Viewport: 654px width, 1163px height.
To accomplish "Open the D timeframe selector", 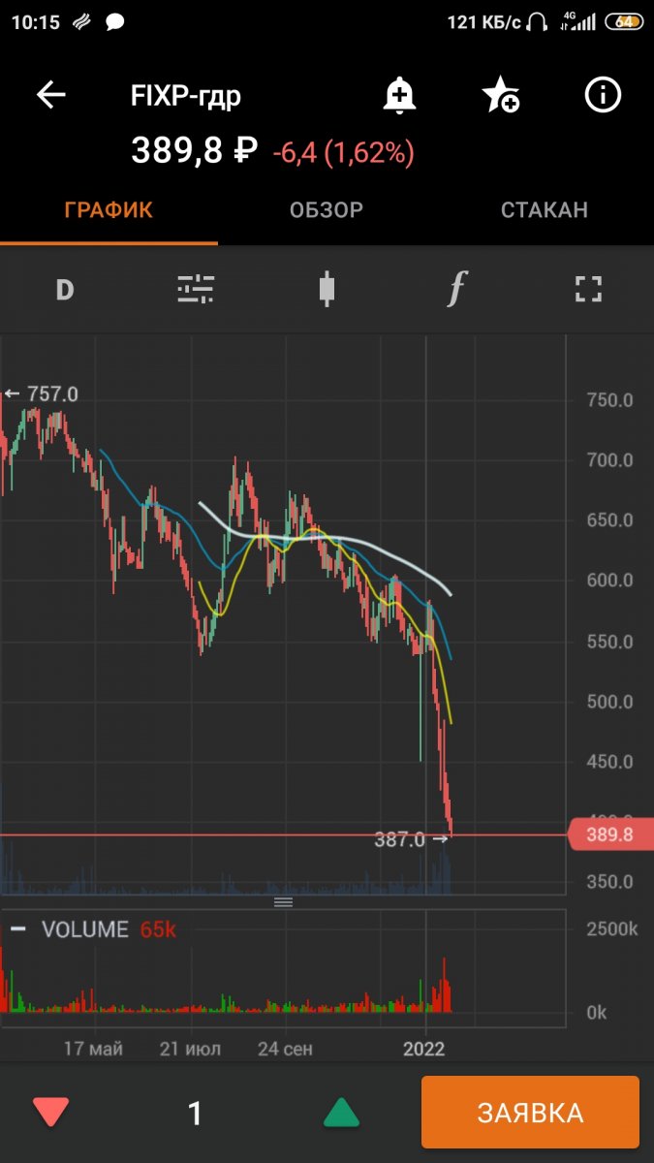I will click(x=65, y=289).
